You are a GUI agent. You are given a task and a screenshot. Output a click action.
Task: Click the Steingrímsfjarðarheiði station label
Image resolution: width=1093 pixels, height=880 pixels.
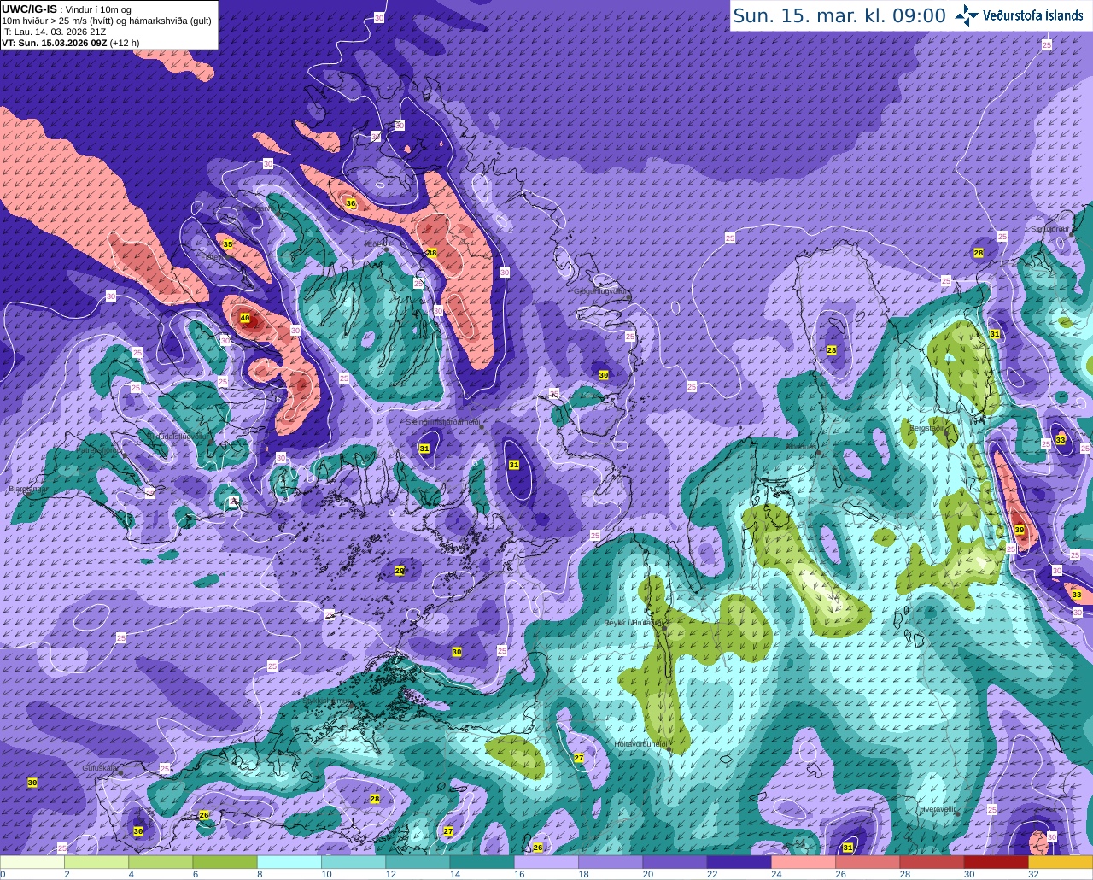point(442,421)
